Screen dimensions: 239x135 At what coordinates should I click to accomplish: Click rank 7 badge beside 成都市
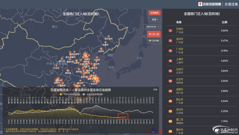pyautogui.click(x=170, y=91)
